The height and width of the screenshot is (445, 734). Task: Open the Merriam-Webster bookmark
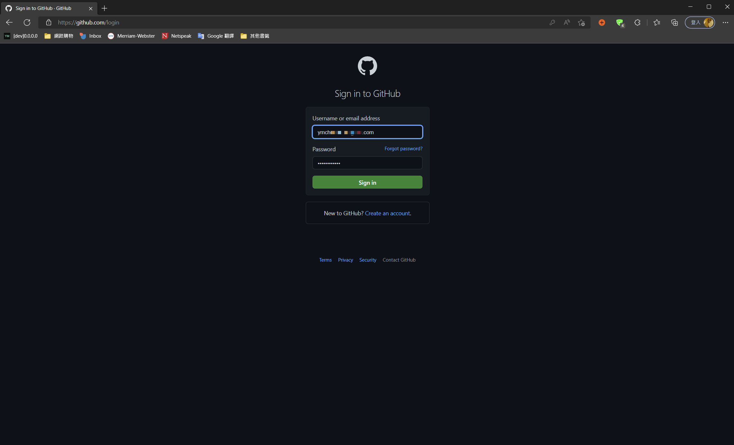131,36
